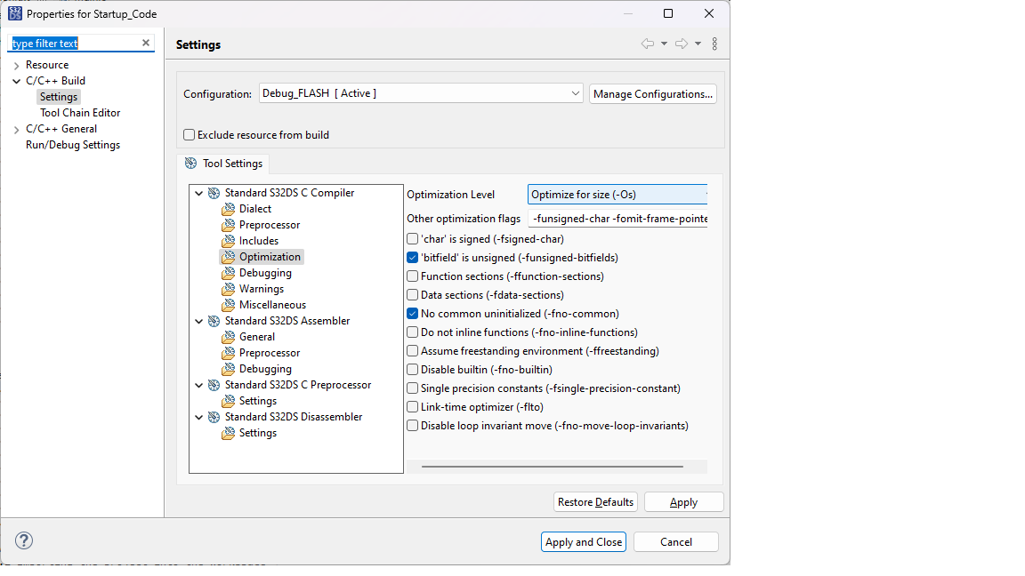The width and height of the screenshot is (1025, 576).
Task: Click the back navigation arrow icon
Action: (648, 44)
